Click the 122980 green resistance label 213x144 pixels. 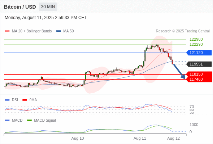196,39
